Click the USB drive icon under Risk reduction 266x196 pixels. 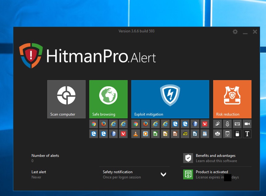[x=237, y=134]
